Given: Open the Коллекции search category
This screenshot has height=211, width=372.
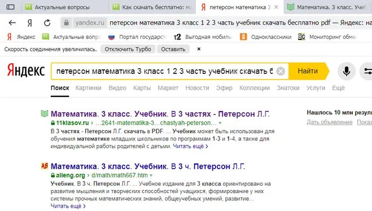Looking at the screenshot, I should (x=255, y=88).
